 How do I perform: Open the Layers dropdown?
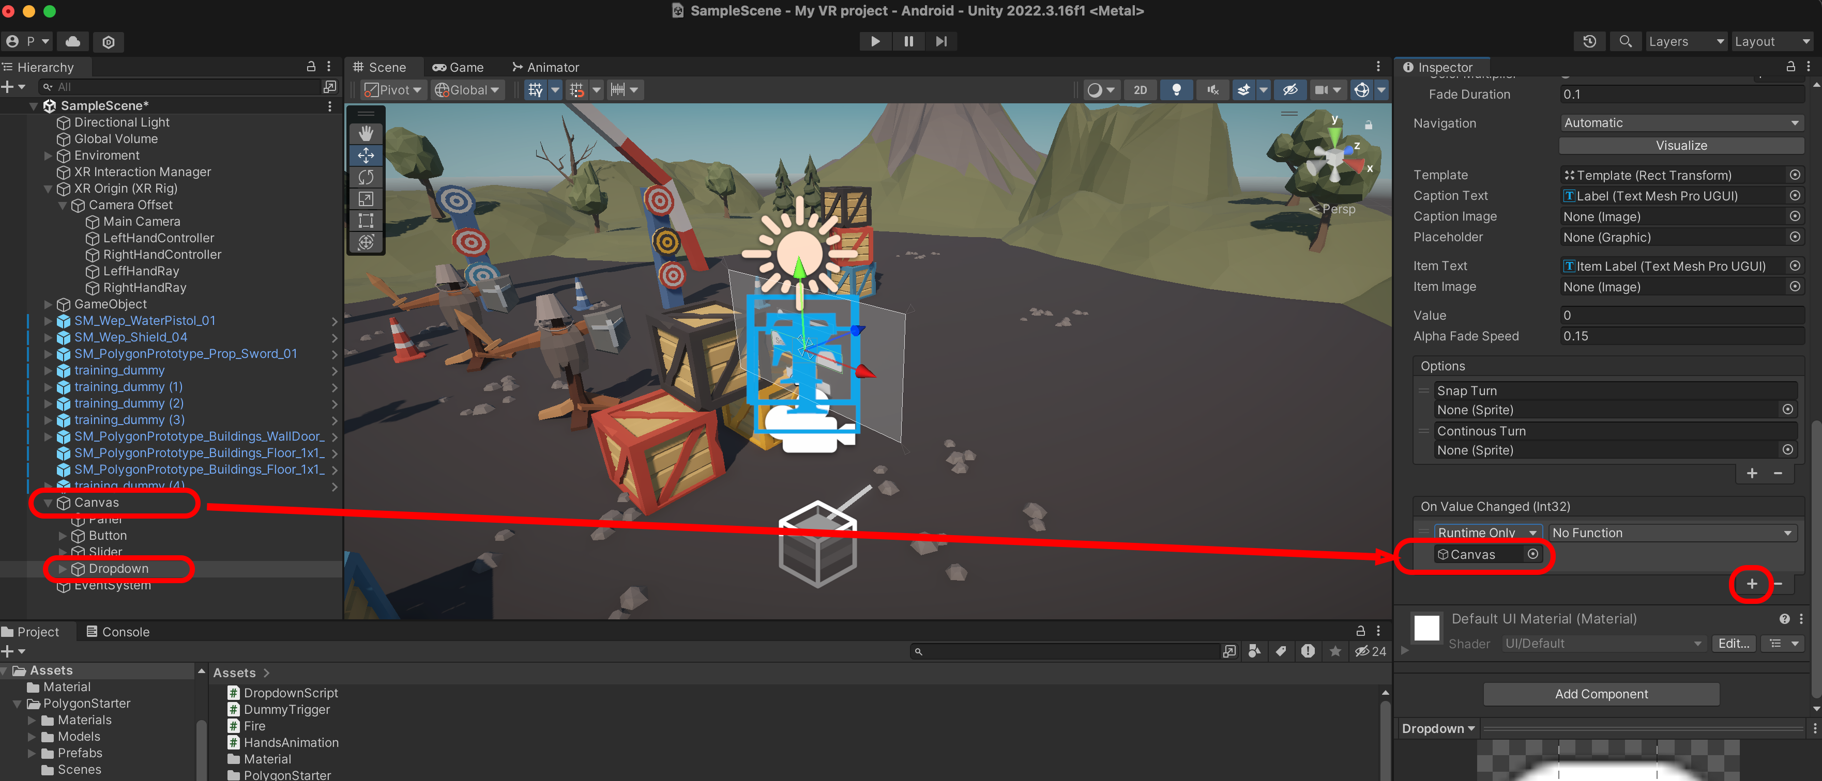coord(1686,41)
